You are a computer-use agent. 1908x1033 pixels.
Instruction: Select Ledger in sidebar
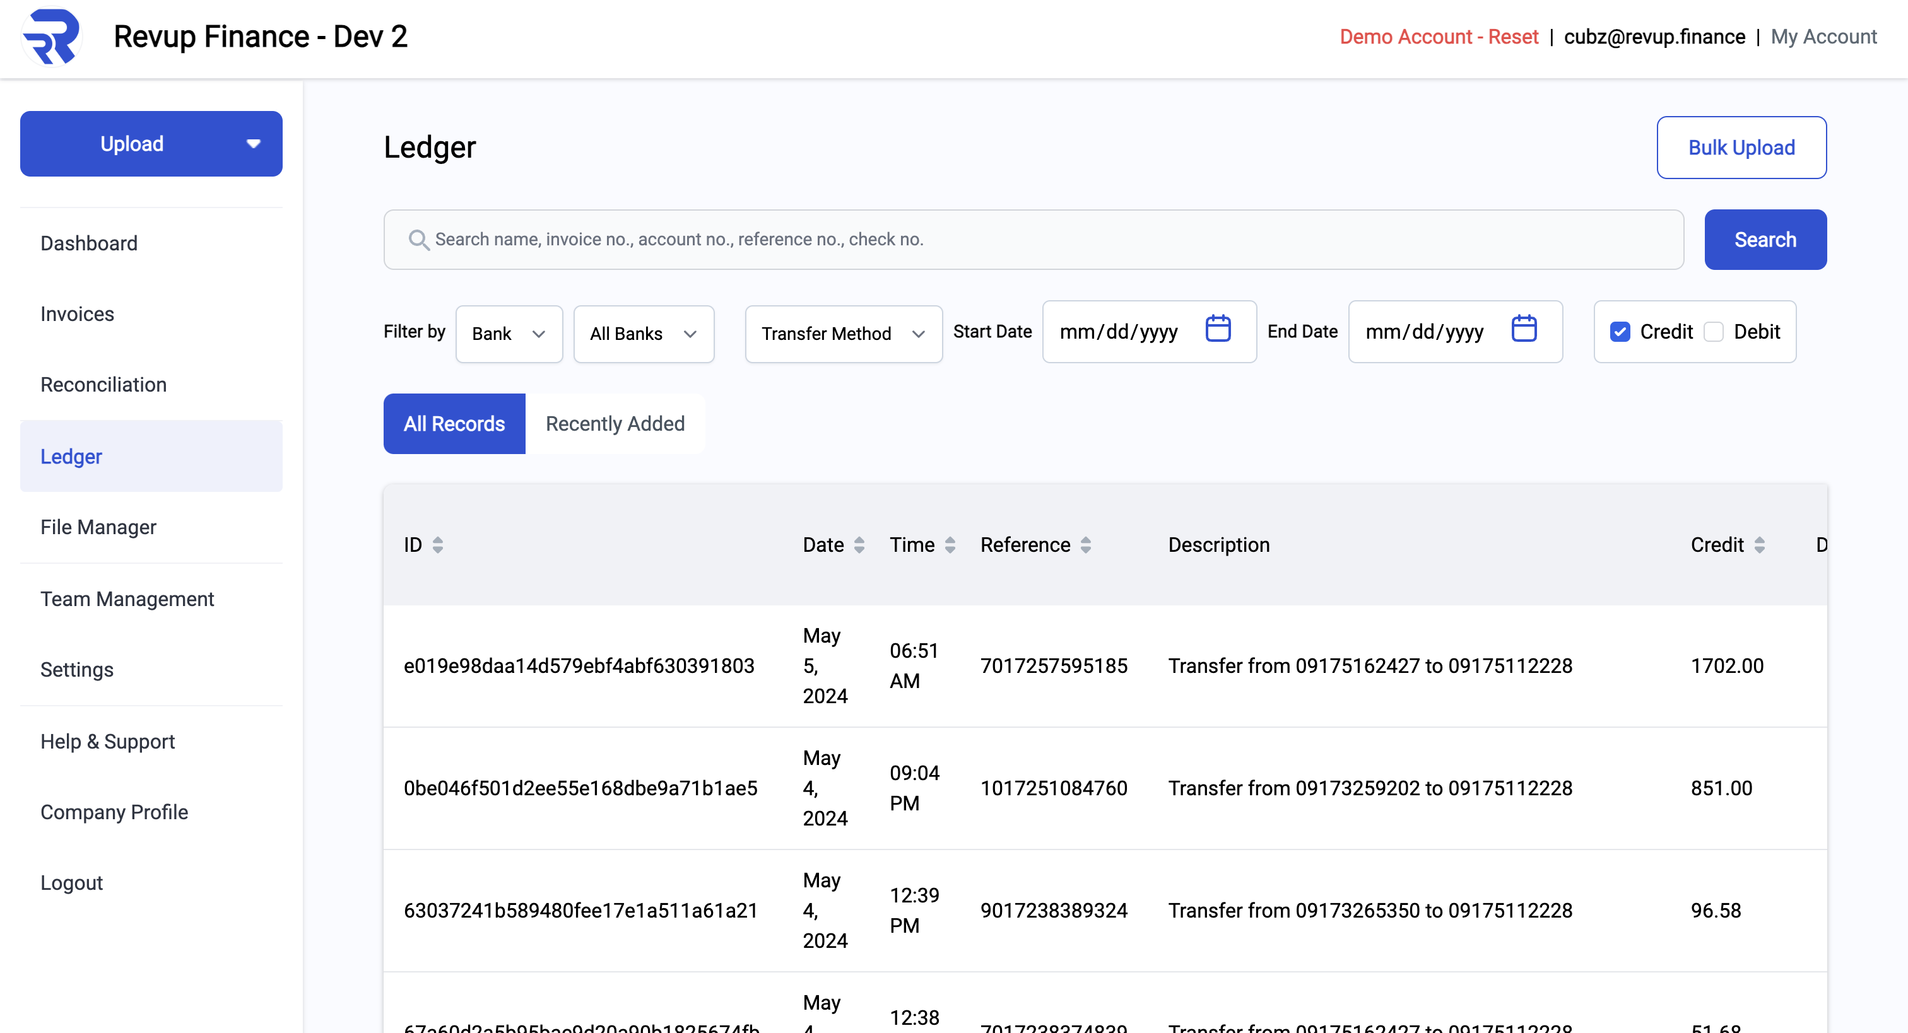point(151,456)
